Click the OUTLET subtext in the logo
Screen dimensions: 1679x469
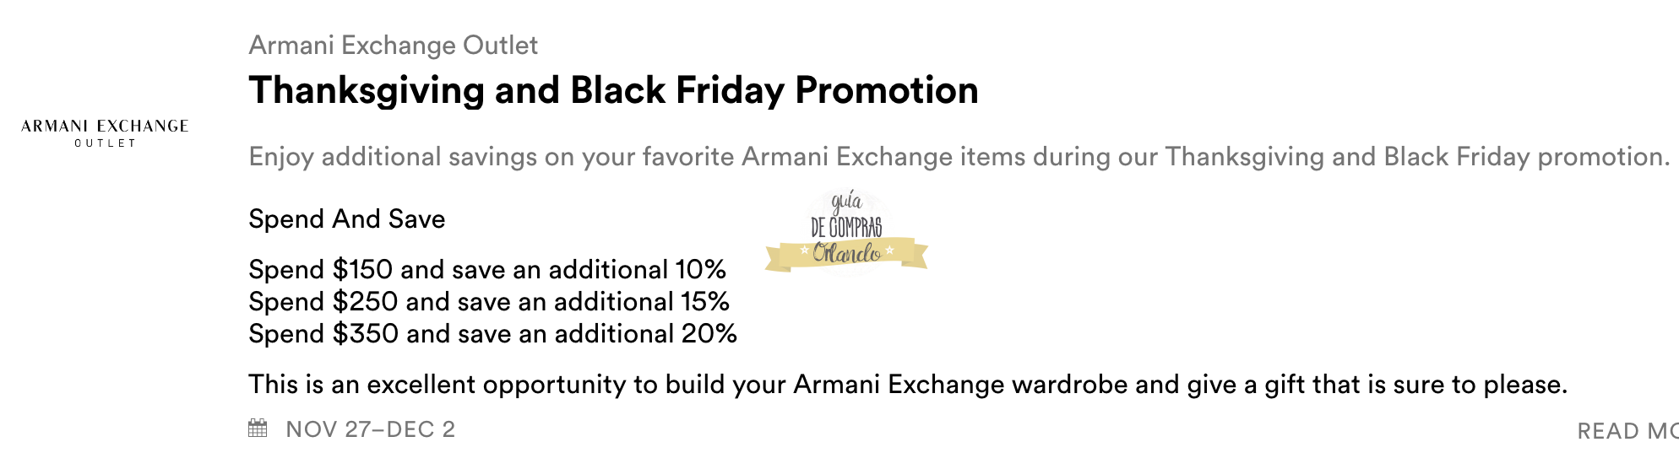click(x=105, y=143)
